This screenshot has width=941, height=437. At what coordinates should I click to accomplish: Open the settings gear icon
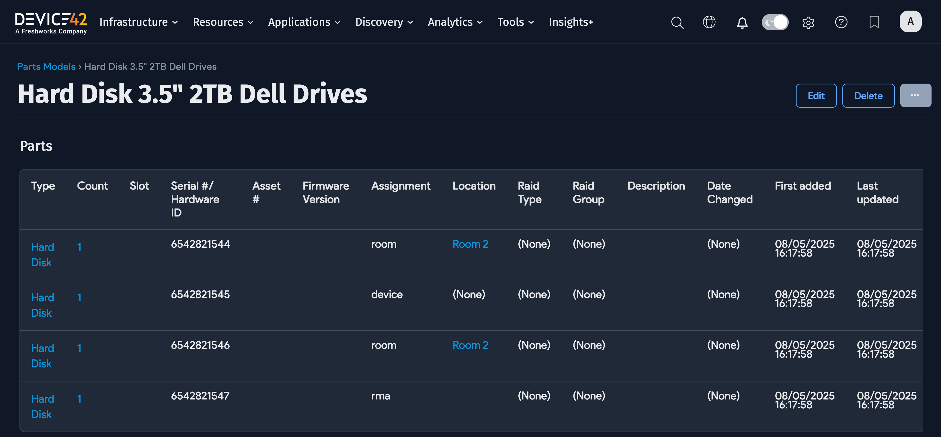(808, 23)
